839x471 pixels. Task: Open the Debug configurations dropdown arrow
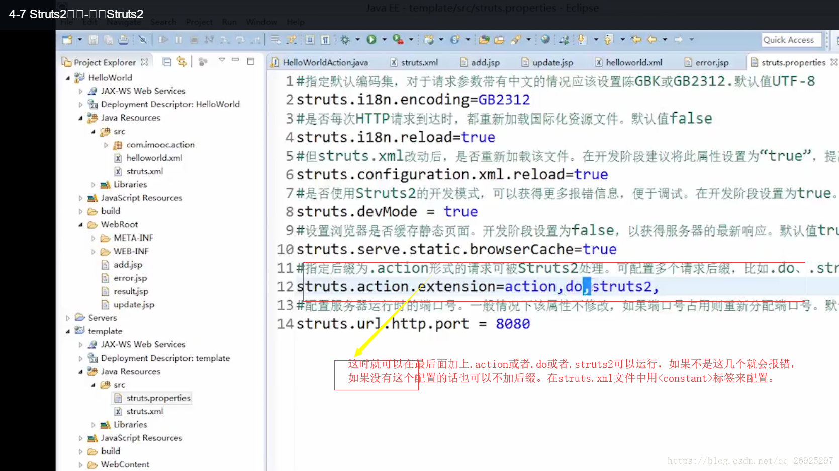(x=358, y=39)
